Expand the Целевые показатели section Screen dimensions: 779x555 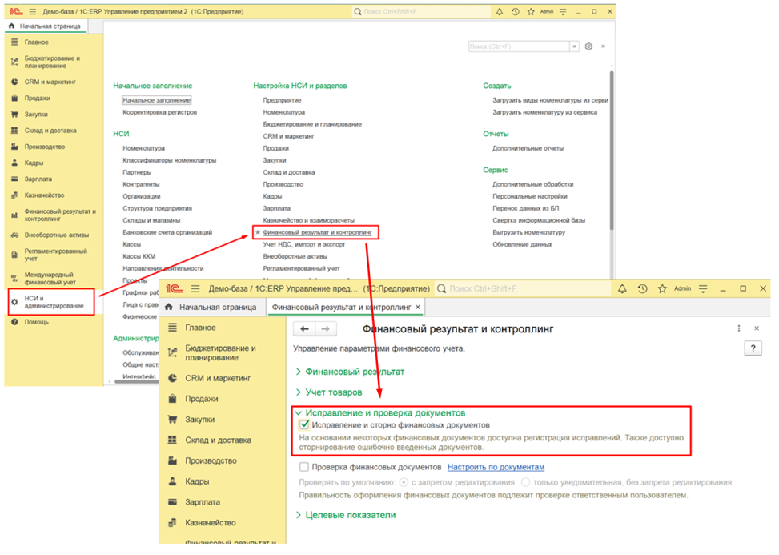coord(350,515)
